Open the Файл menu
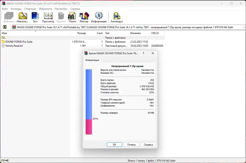The width and height of the screenshot is (246, 163). 5,9
